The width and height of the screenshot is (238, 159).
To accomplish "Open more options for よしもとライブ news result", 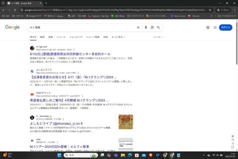I will [78, 73].
